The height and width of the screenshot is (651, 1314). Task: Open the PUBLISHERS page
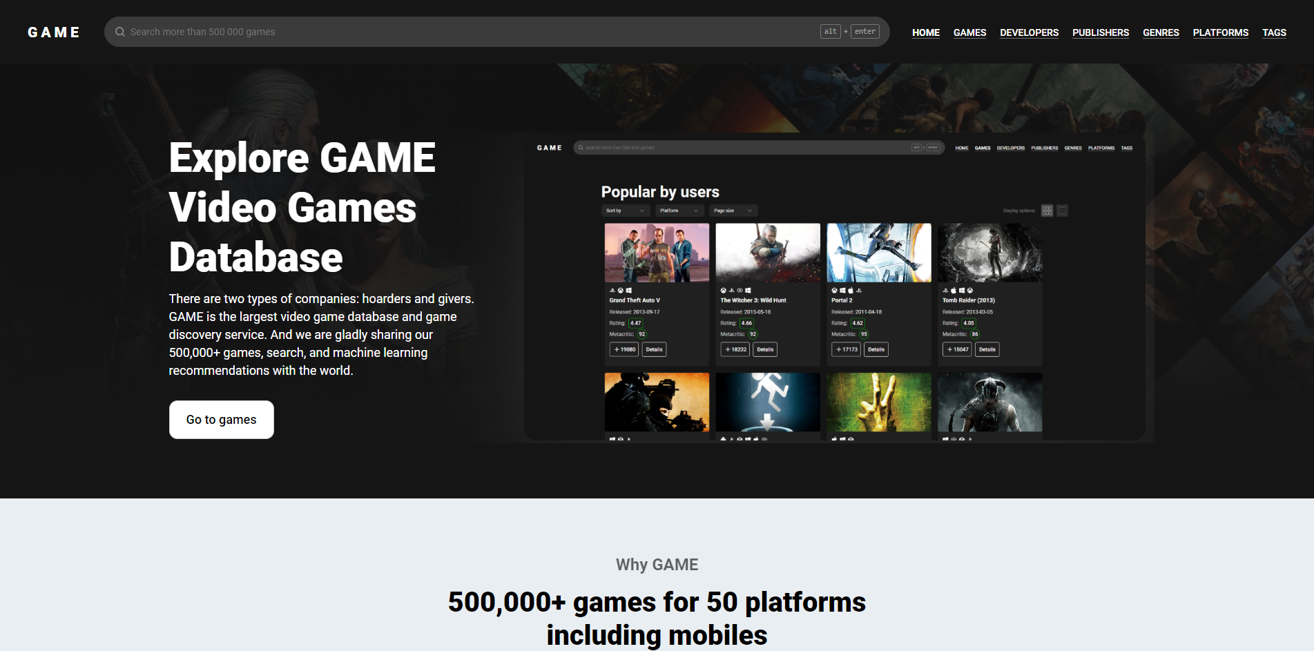(x=1101, y=32)
